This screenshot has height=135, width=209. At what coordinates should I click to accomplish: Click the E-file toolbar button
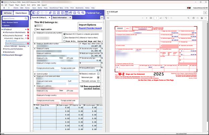(x=67, y=8)
